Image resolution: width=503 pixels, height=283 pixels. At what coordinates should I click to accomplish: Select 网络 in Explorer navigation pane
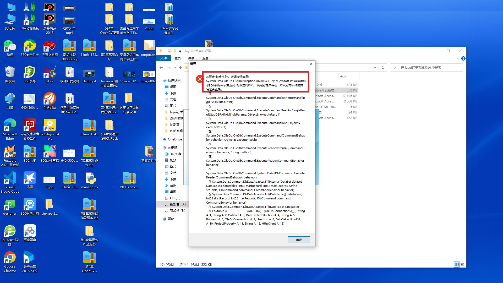point(168,219)
